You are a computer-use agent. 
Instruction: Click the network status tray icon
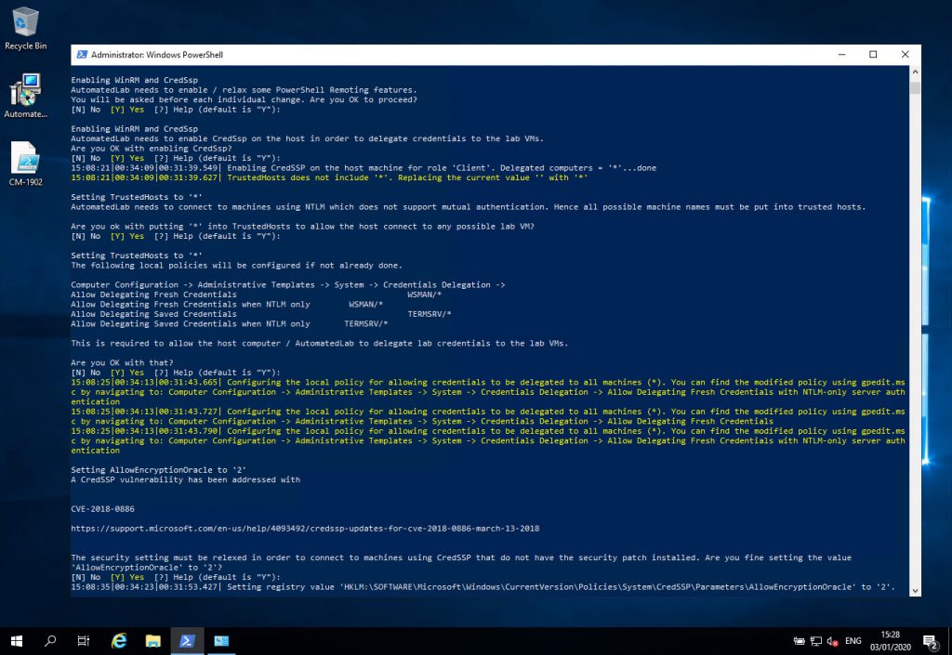click(x=816, y=641)
